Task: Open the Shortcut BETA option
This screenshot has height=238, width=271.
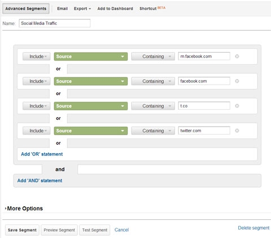Action: (x=152, y=8)
